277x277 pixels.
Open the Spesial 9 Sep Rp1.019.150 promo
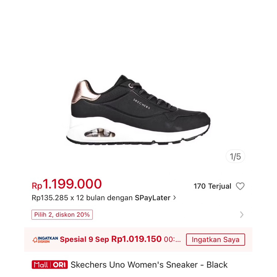tap(111, 239)
